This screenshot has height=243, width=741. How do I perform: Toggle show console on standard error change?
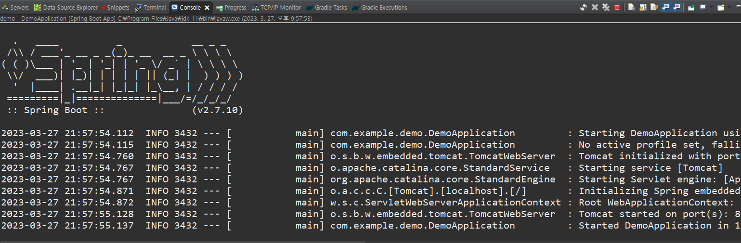[676, 7]
